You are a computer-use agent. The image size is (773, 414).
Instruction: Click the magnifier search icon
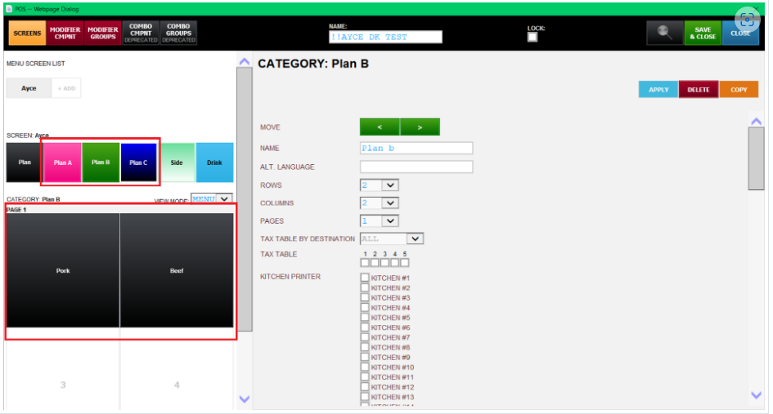[664, 33]
